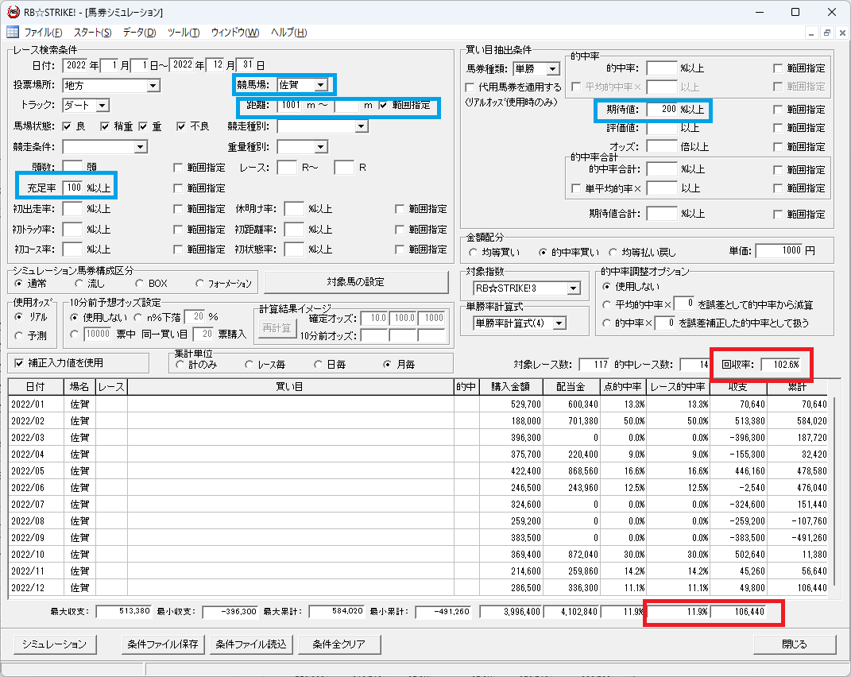The height and width of the screenshot is (677, 851).
Task: Open the データ(D) menu
Action: point(140,33)
